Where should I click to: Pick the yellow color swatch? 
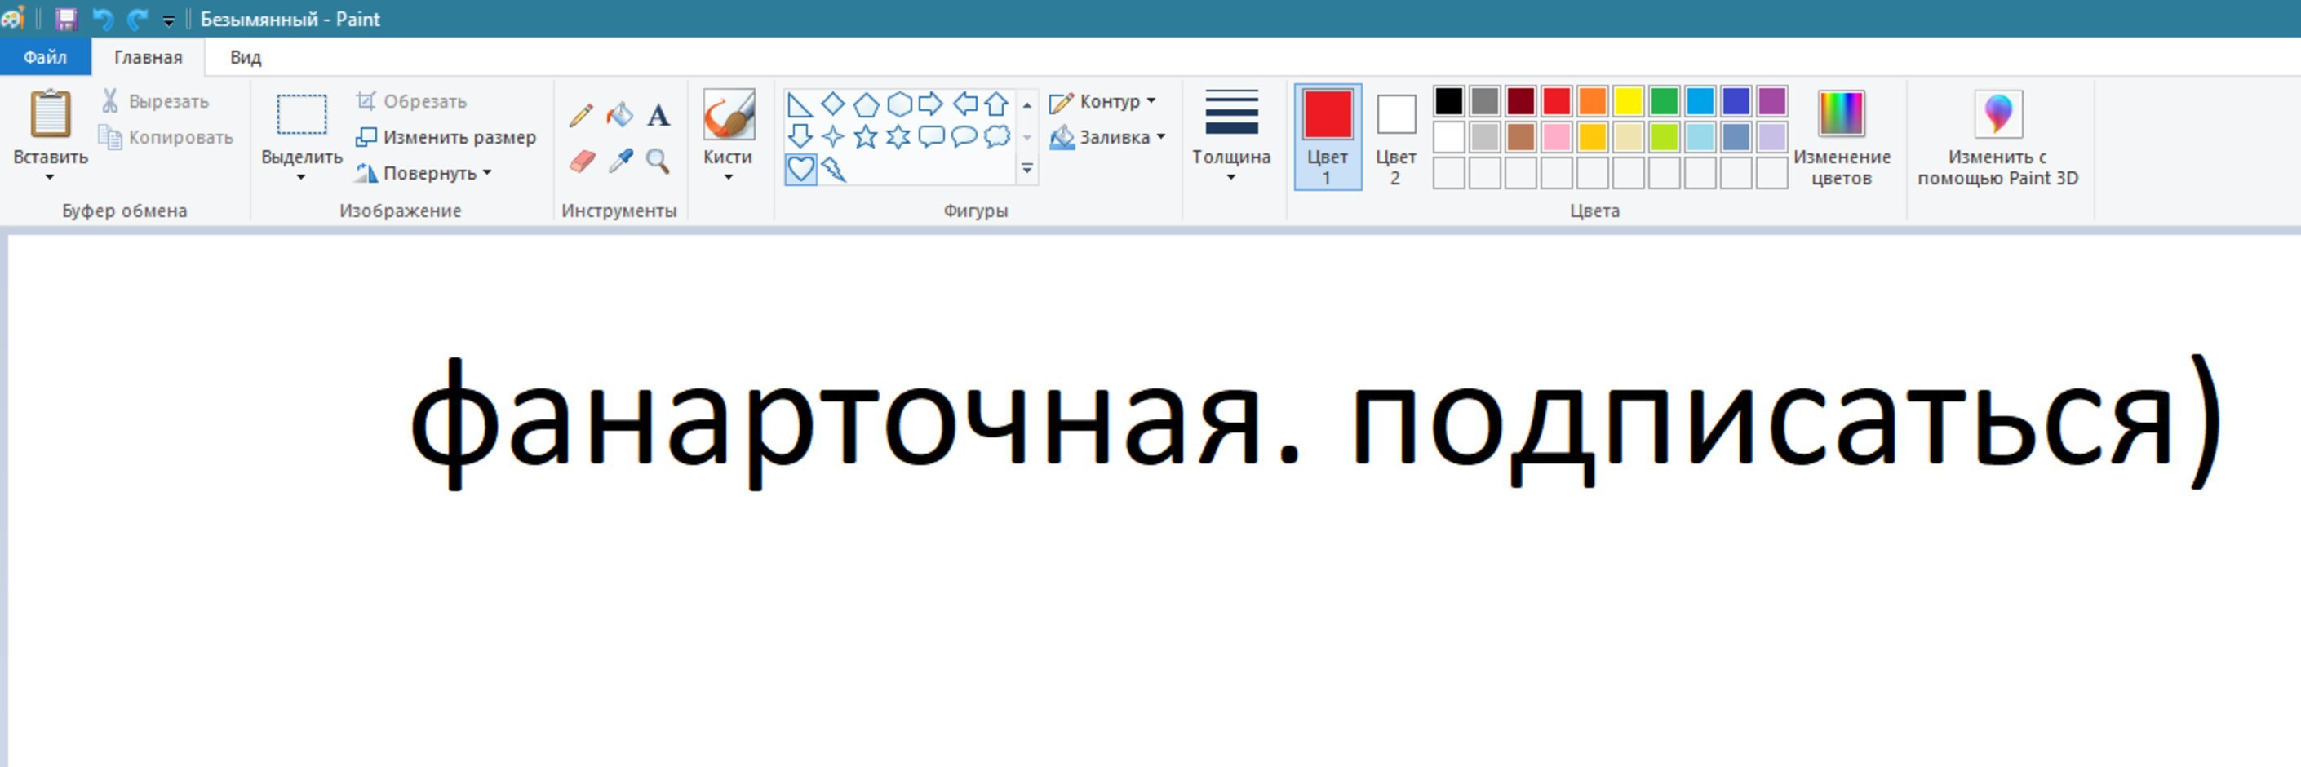(x=1629, y=101)
